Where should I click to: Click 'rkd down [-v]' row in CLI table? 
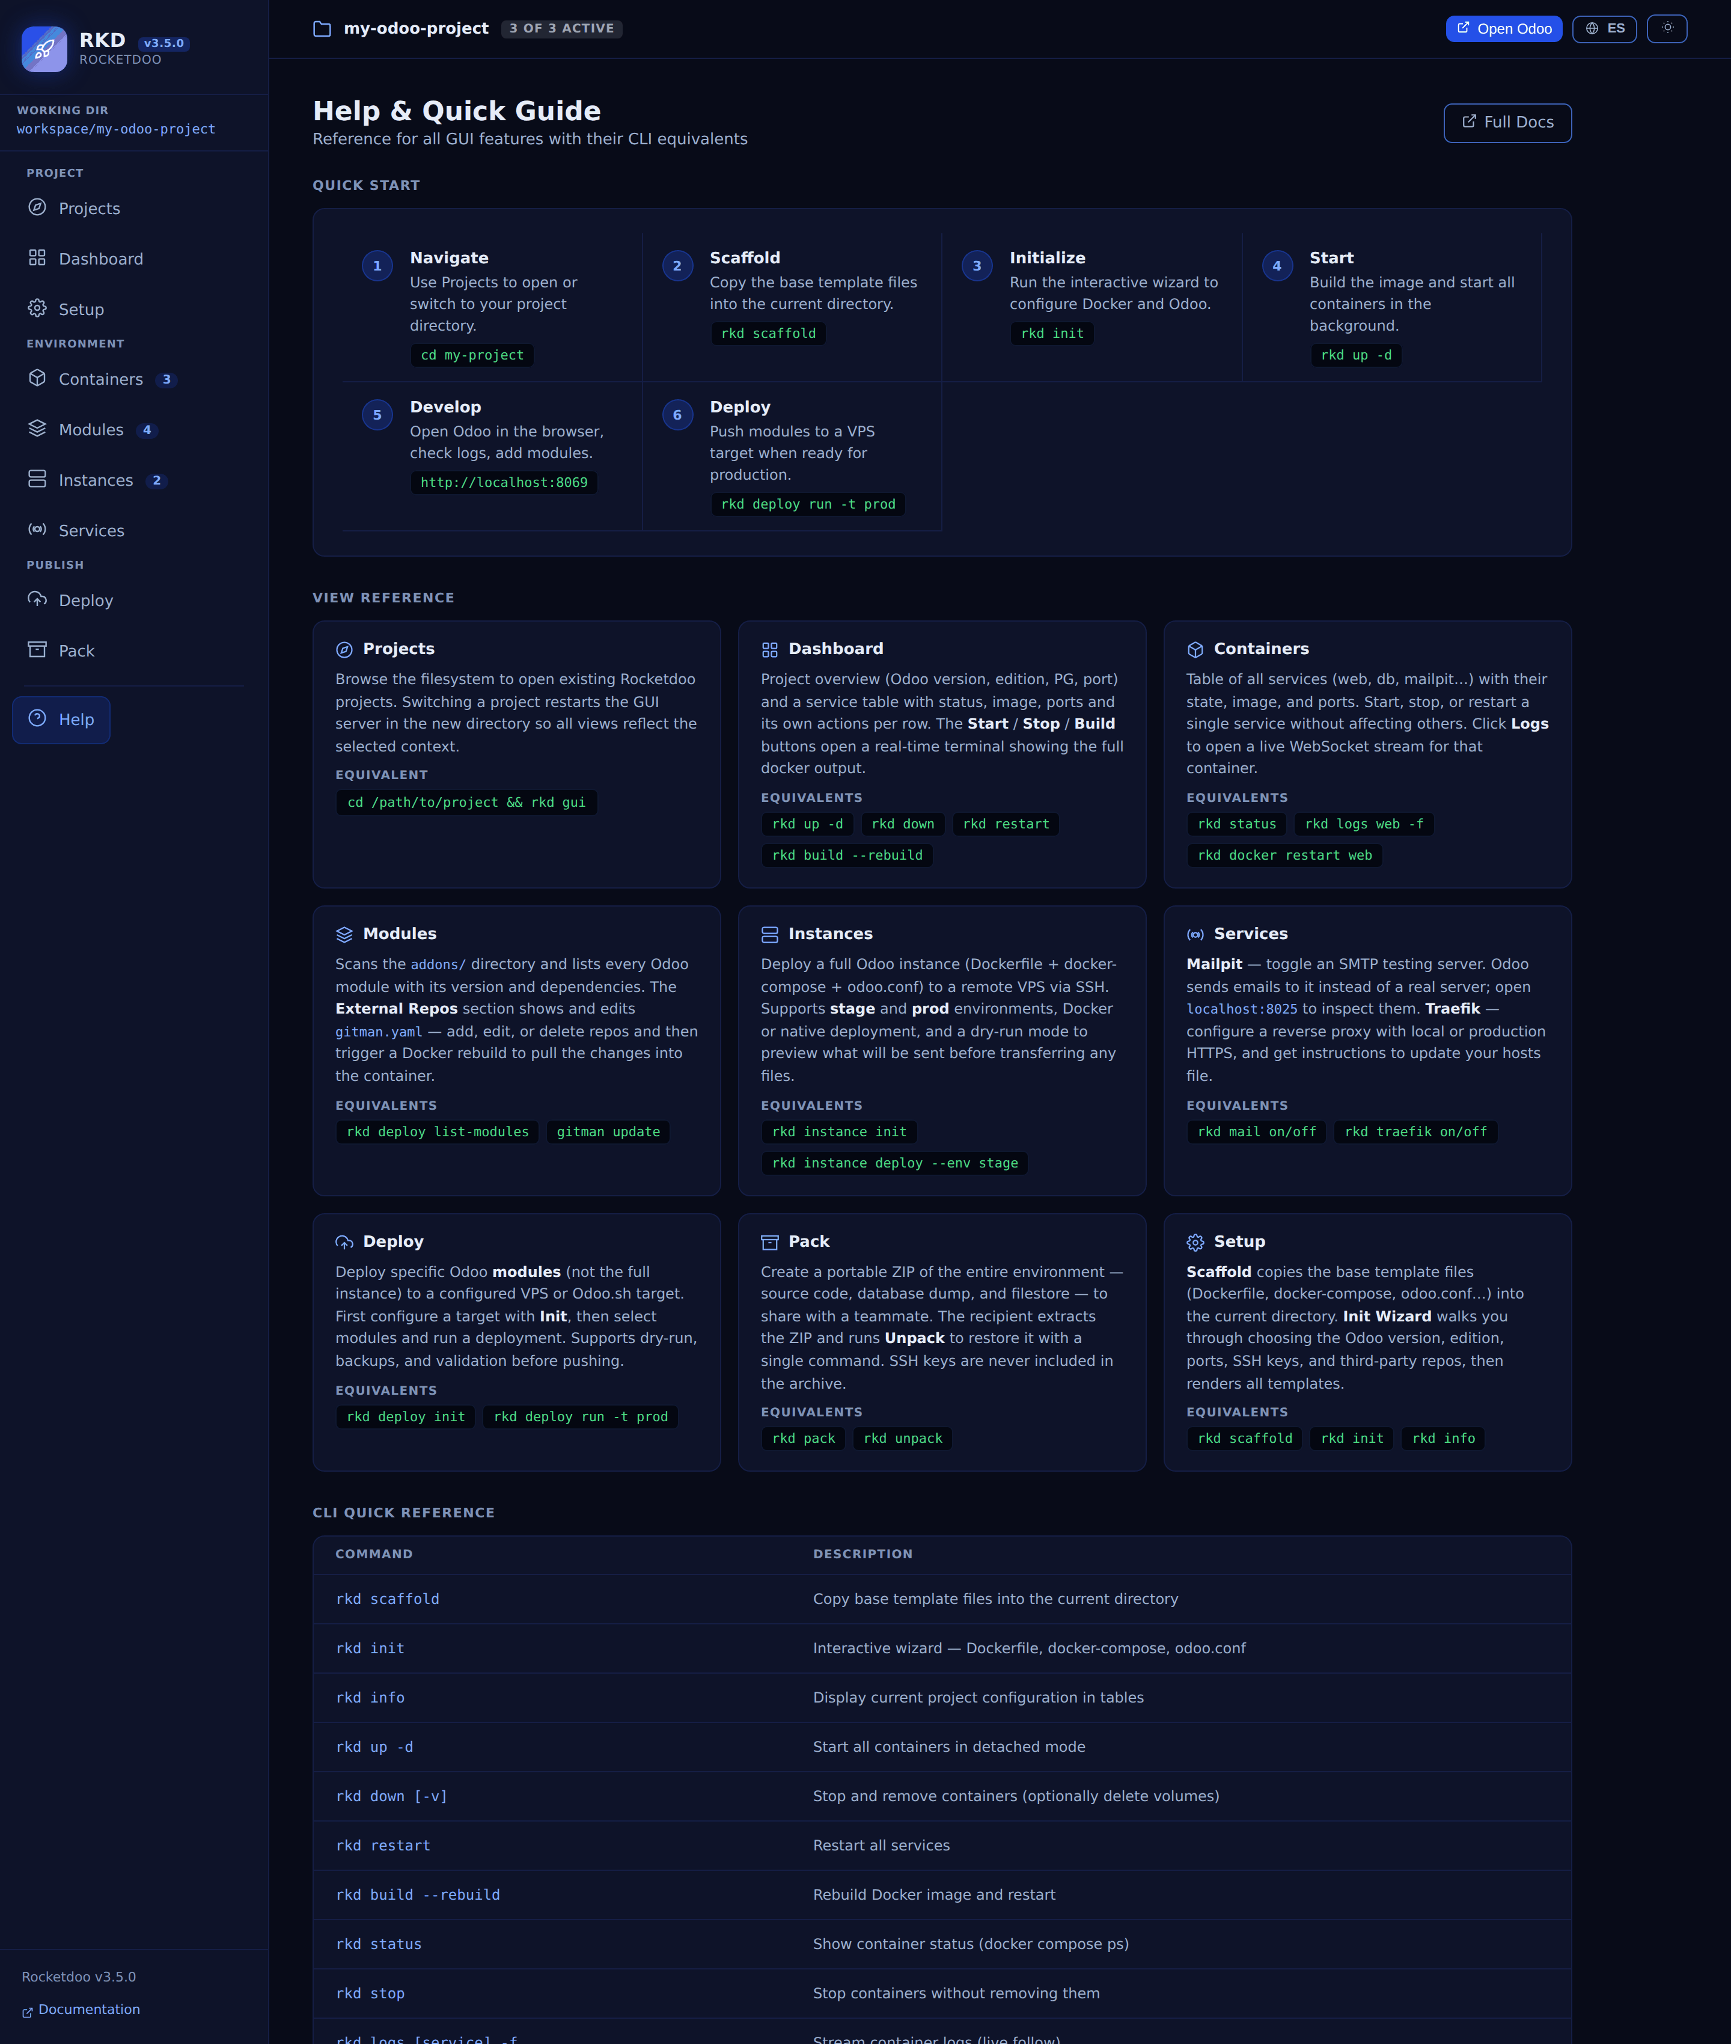click(x=942, y=1796)
